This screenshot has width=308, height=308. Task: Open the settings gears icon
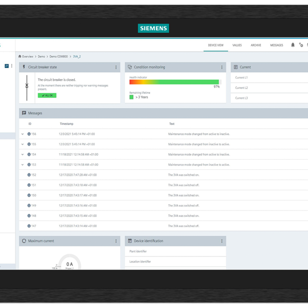point(301,45)
